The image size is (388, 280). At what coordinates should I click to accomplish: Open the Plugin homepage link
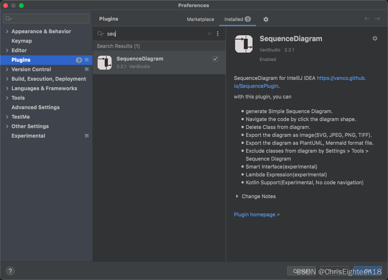point(254,214)
